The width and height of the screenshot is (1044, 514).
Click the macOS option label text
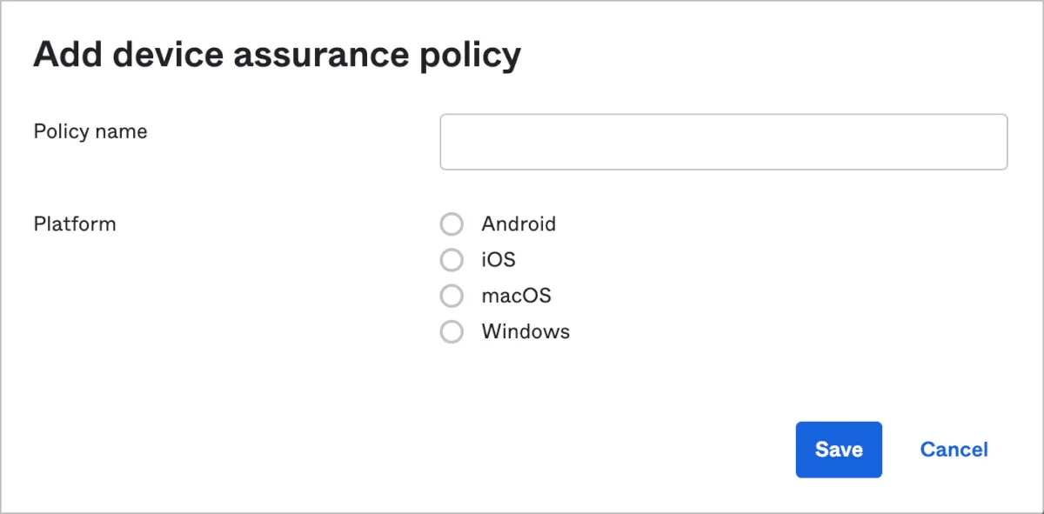coord(516,296)
